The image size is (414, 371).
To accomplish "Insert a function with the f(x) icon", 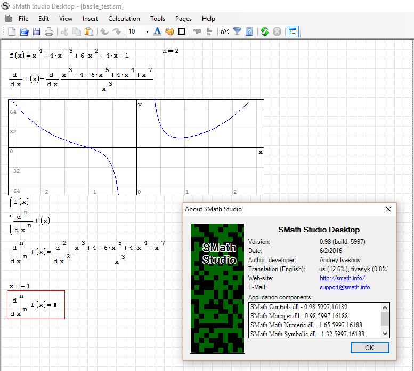I will pos(225,31).
